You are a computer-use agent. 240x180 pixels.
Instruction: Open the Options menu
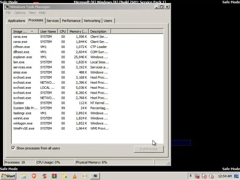click(20, 13)
